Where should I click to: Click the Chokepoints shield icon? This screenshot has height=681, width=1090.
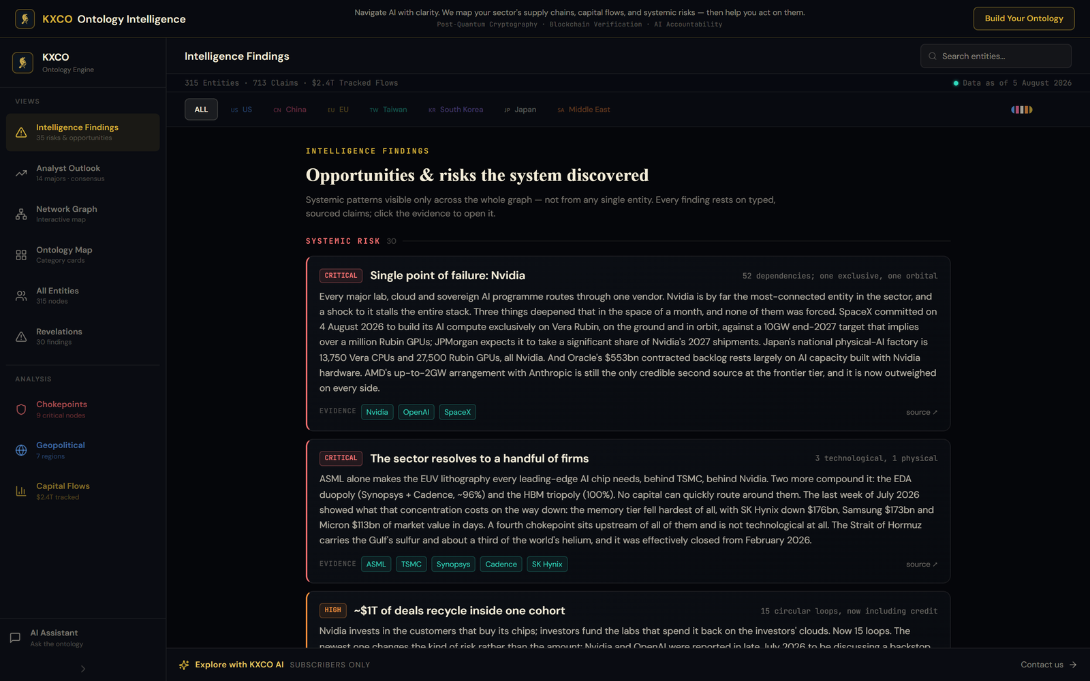(x=21, y=409)
